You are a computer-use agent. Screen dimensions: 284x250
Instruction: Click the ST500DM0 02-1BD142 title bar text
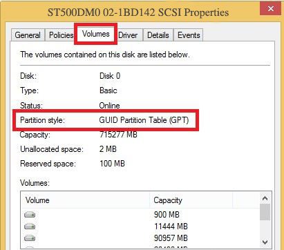tap(138, 12)
